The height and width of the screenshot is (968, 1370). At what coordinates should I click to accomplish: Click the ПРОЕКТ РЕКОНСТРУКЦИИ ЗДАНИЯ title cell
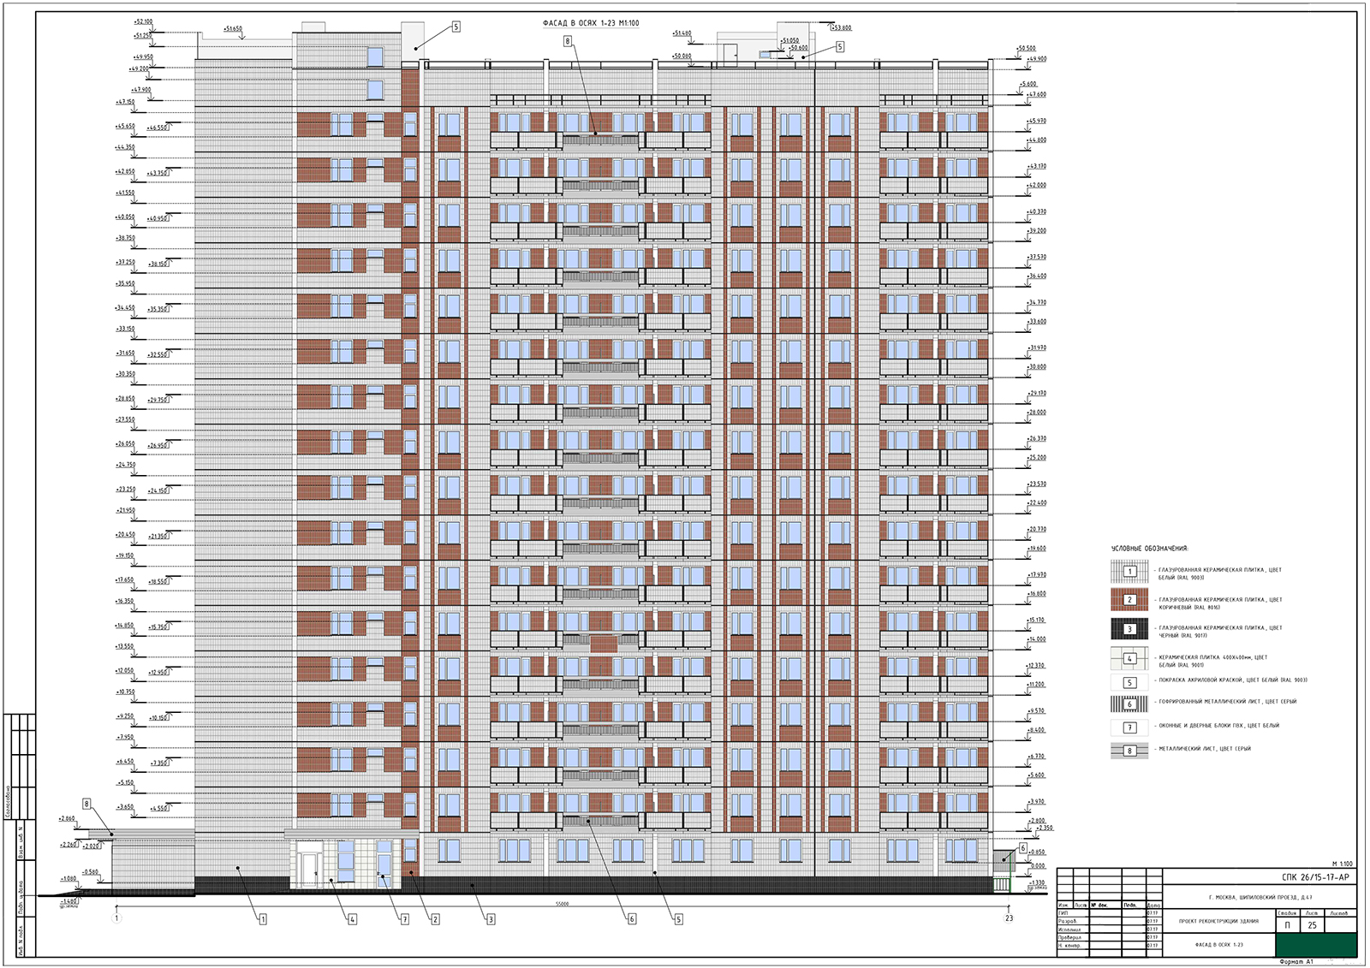(1218, 921)
